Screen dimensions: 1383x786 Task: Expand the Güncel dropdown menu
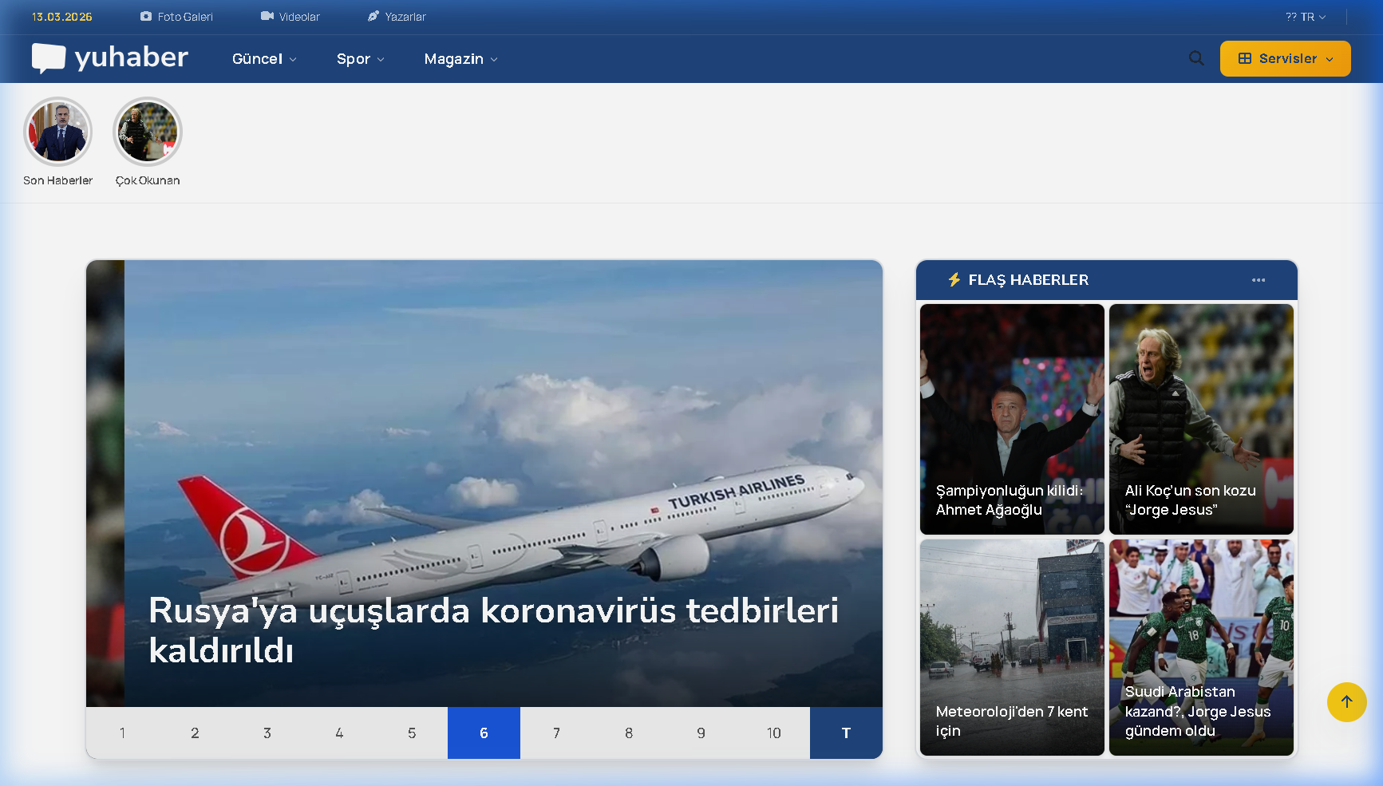[x=264, y=59]
